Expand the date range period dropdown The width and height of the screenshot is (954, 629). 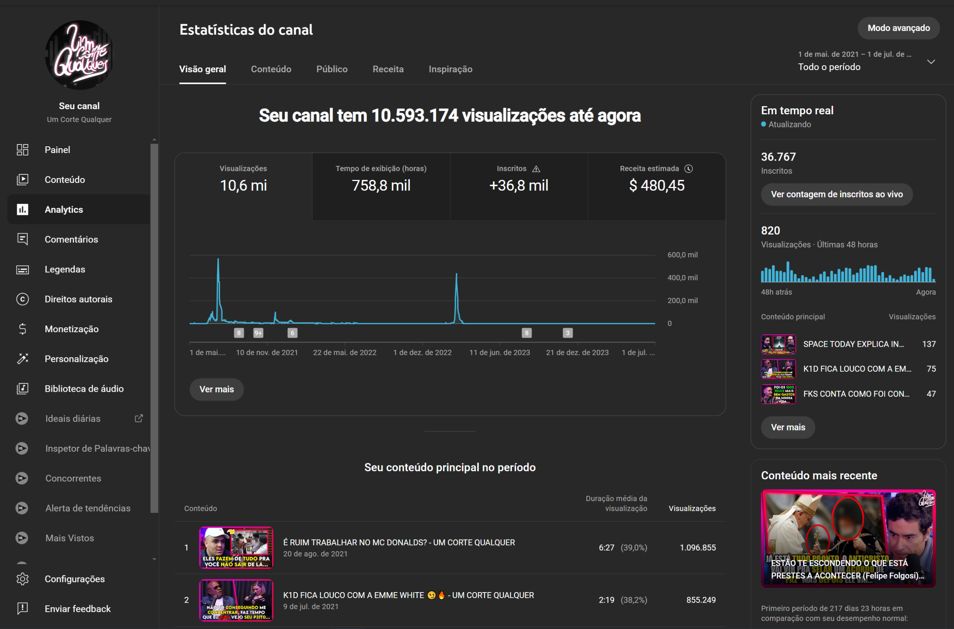coord(931,62)
